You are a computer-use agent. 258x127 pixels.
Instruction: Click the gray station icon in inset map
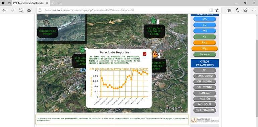pos(46,22)
